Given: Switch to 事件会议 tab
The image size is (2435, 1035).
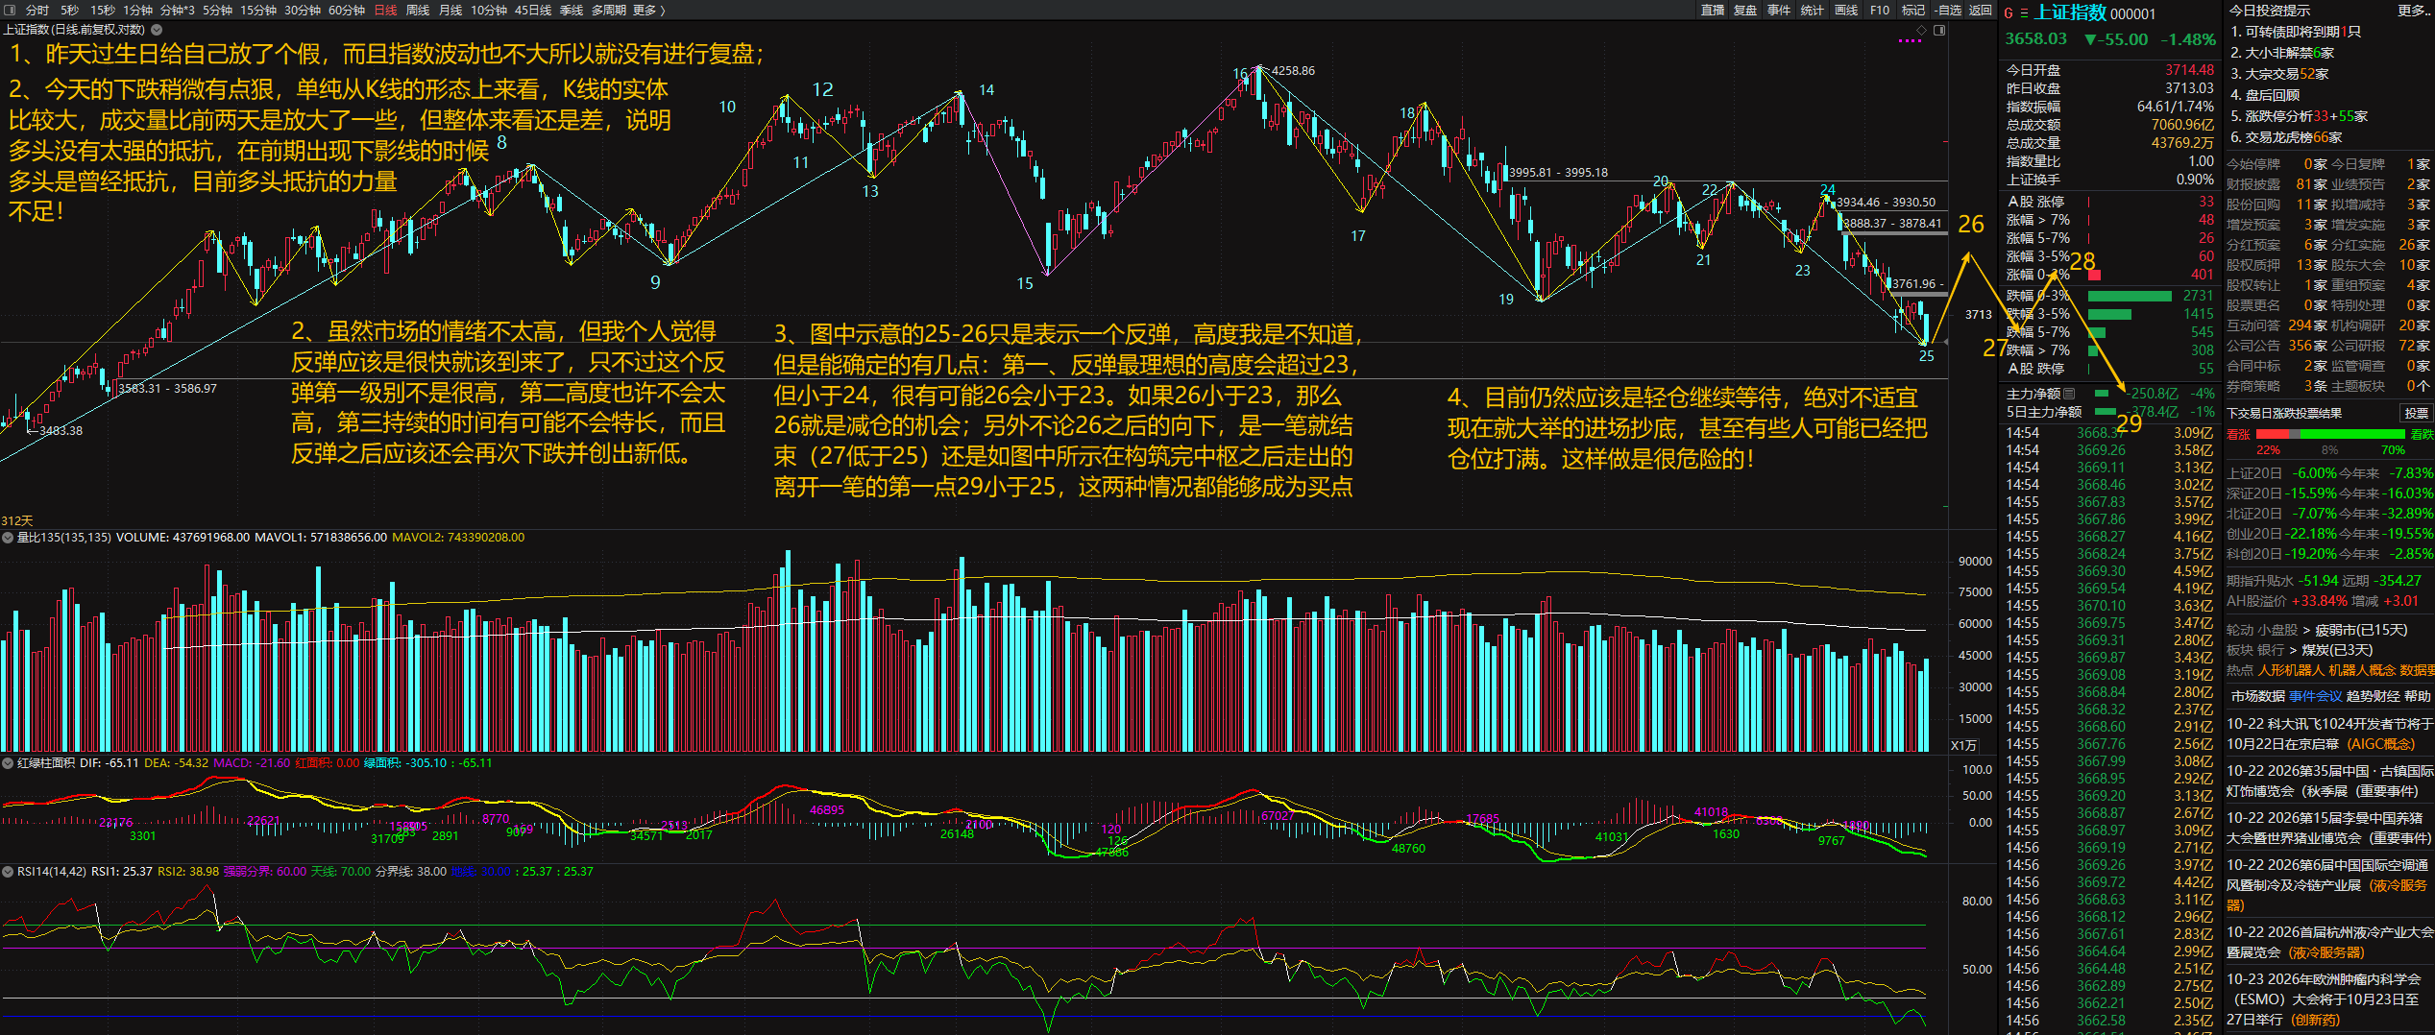Looking at the screenshot, I should point(2315,696).
